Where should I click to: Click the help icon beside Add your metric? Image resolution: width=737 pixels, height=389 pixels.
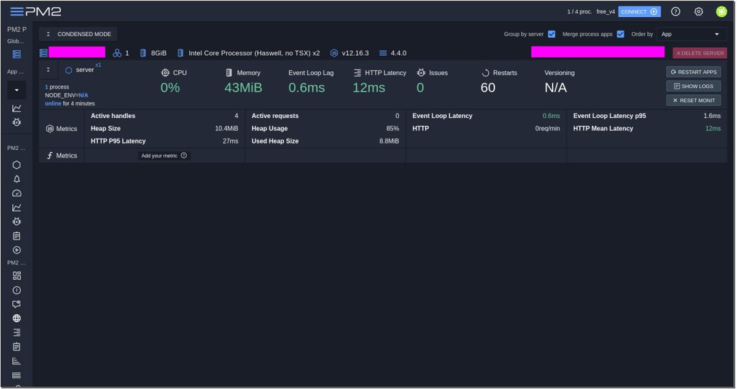184,156
